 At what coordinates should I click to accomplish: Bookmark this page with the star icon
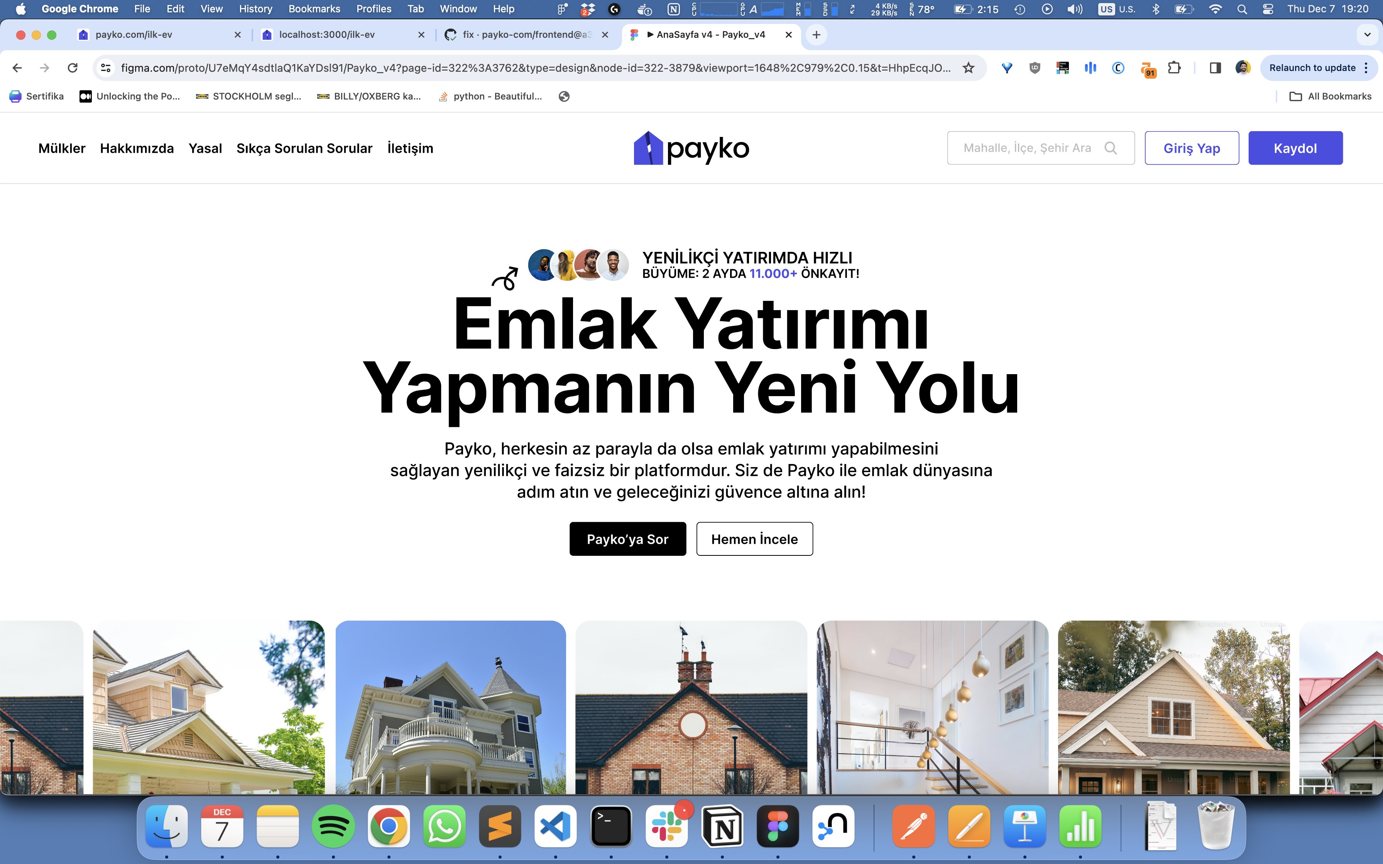pyautogui.click(x=968, y=68)
